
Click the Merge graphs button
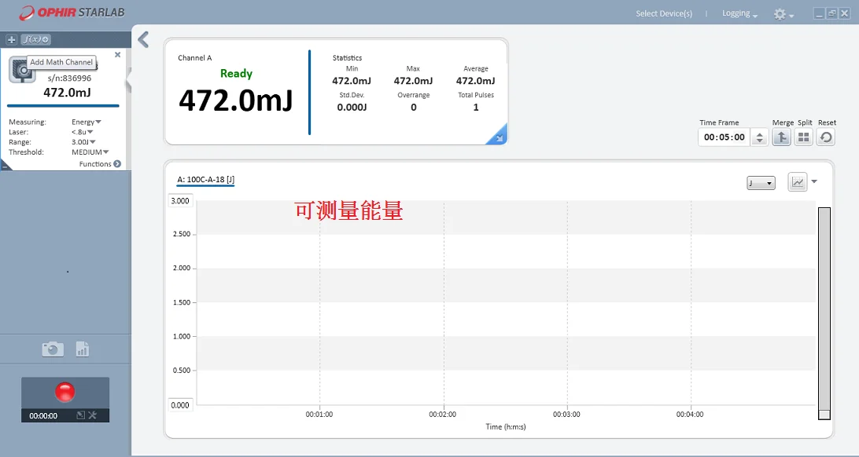coord(781,137)
